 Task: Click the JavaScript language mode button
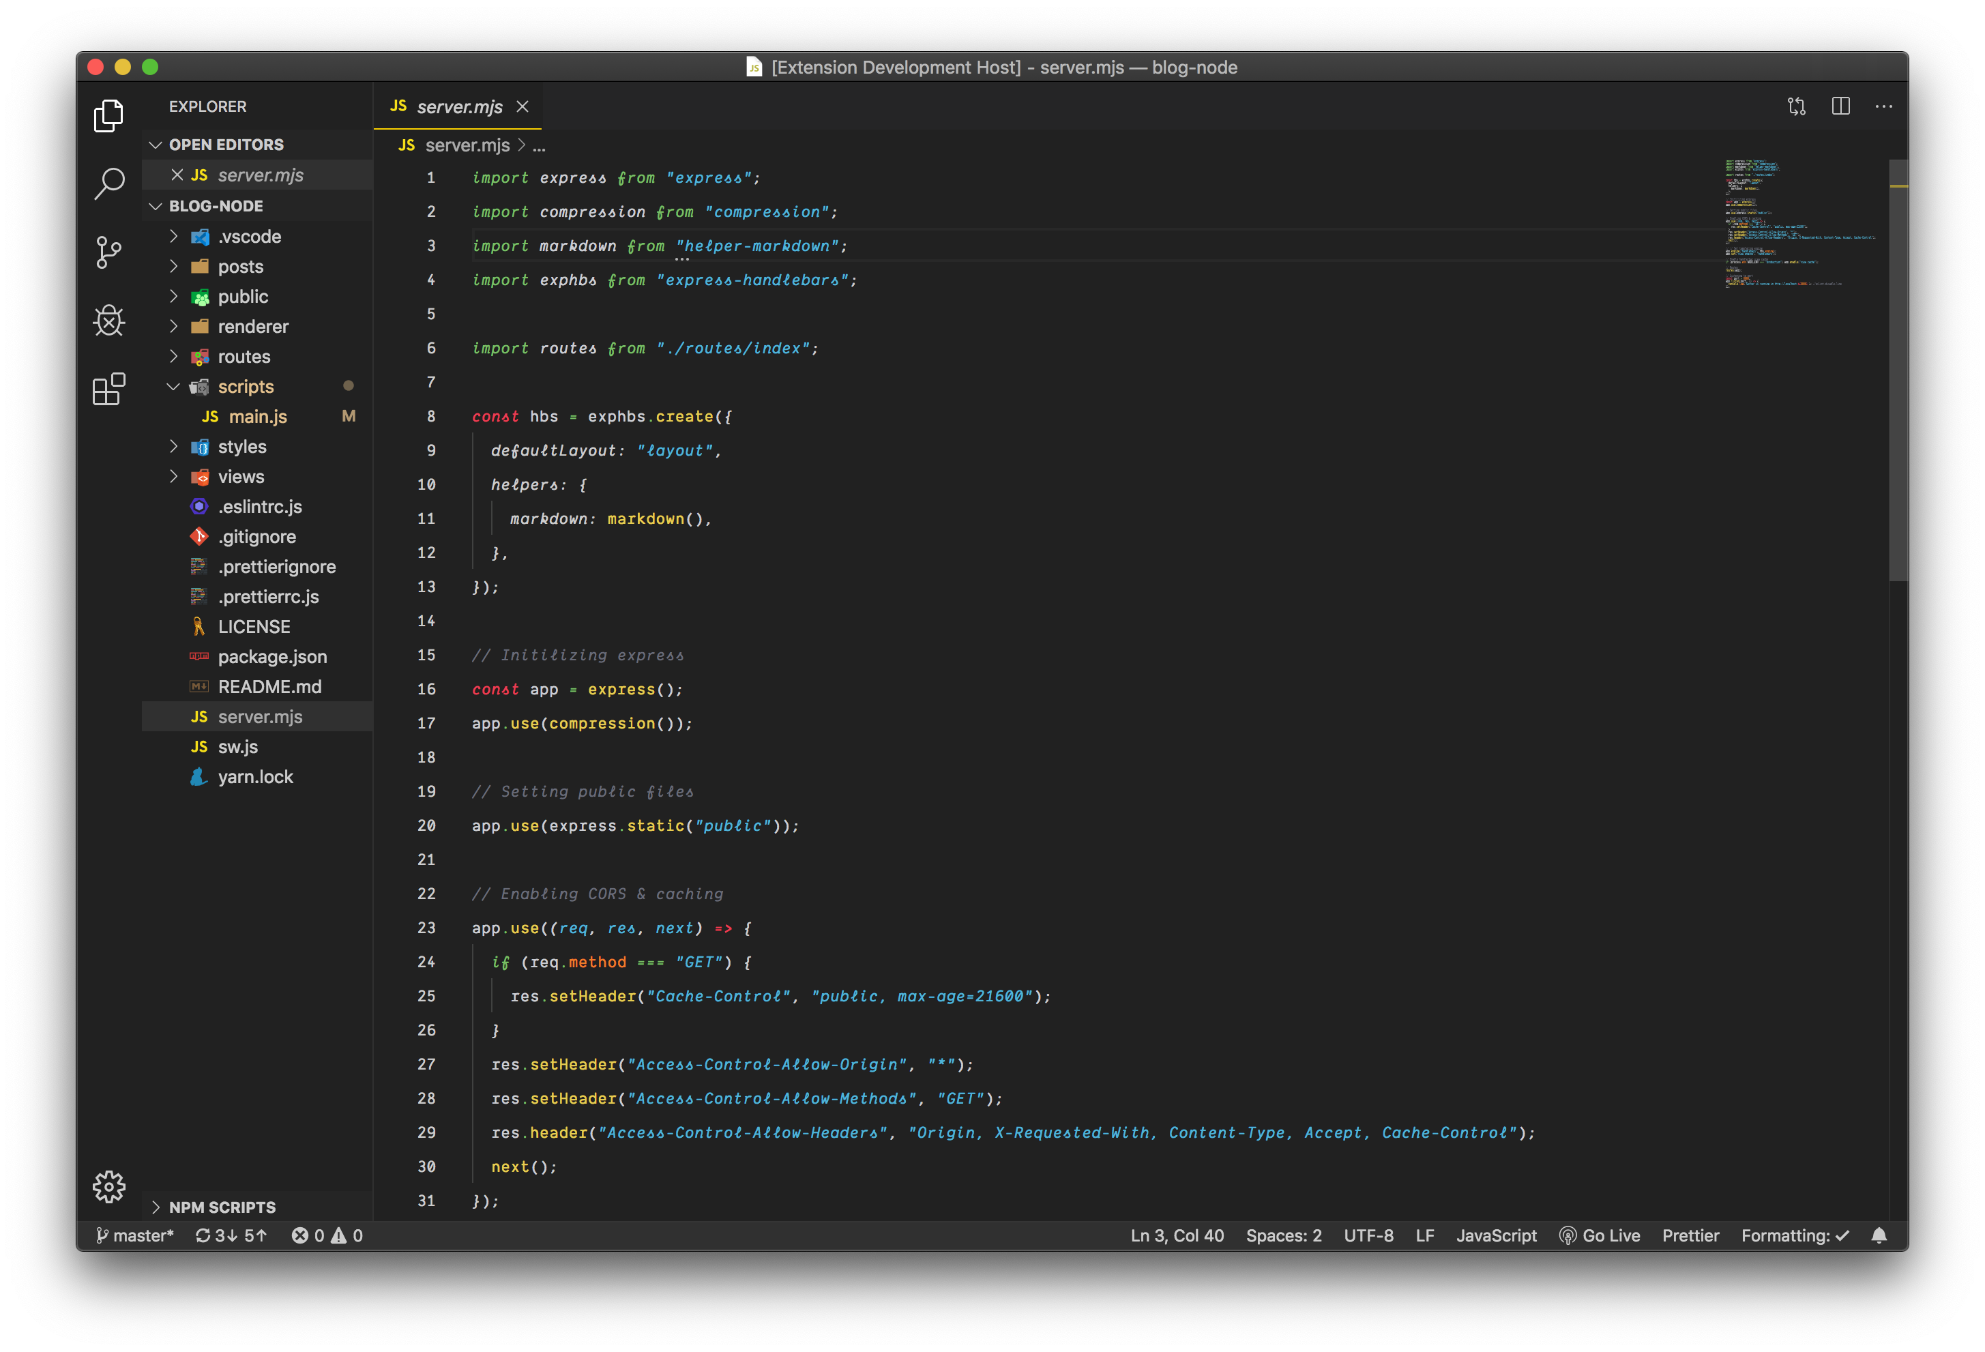tap(1496, 1236)
